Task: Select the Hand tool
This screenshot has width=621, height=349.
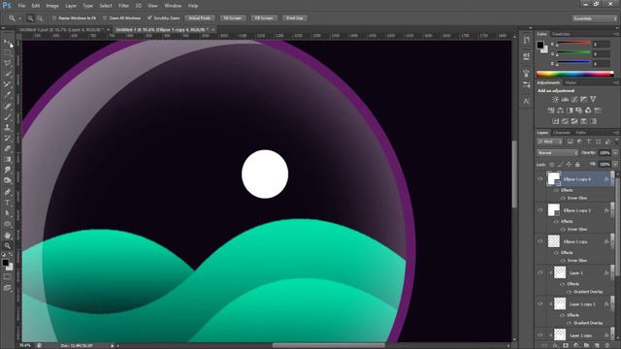Action: tap(8, 236)
